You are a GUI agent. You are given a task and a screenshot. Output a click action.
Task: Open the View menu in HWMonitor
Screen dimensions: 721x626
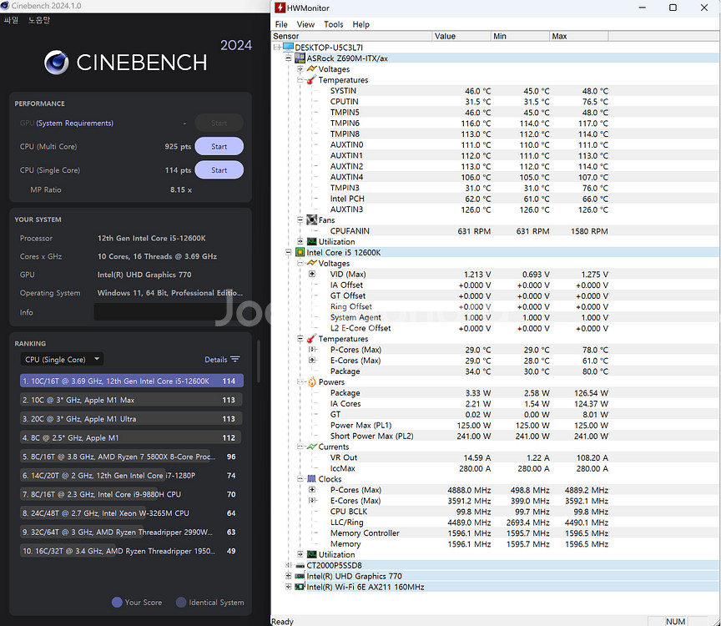tap(305, 24)
